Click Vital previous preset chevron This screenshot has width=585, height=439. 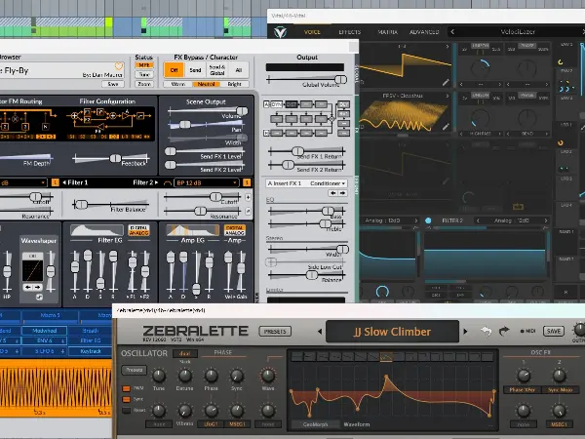[x=452, y=32]
